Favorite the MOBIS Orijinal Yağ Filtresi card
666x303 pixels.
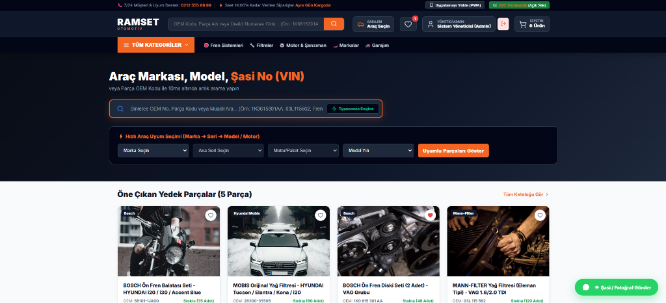[320, 216]
